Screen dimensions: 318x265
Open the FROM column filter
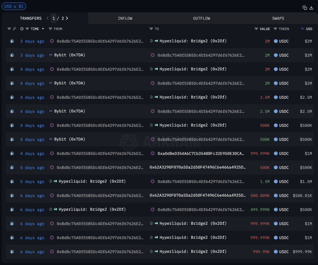coord(50,29)
